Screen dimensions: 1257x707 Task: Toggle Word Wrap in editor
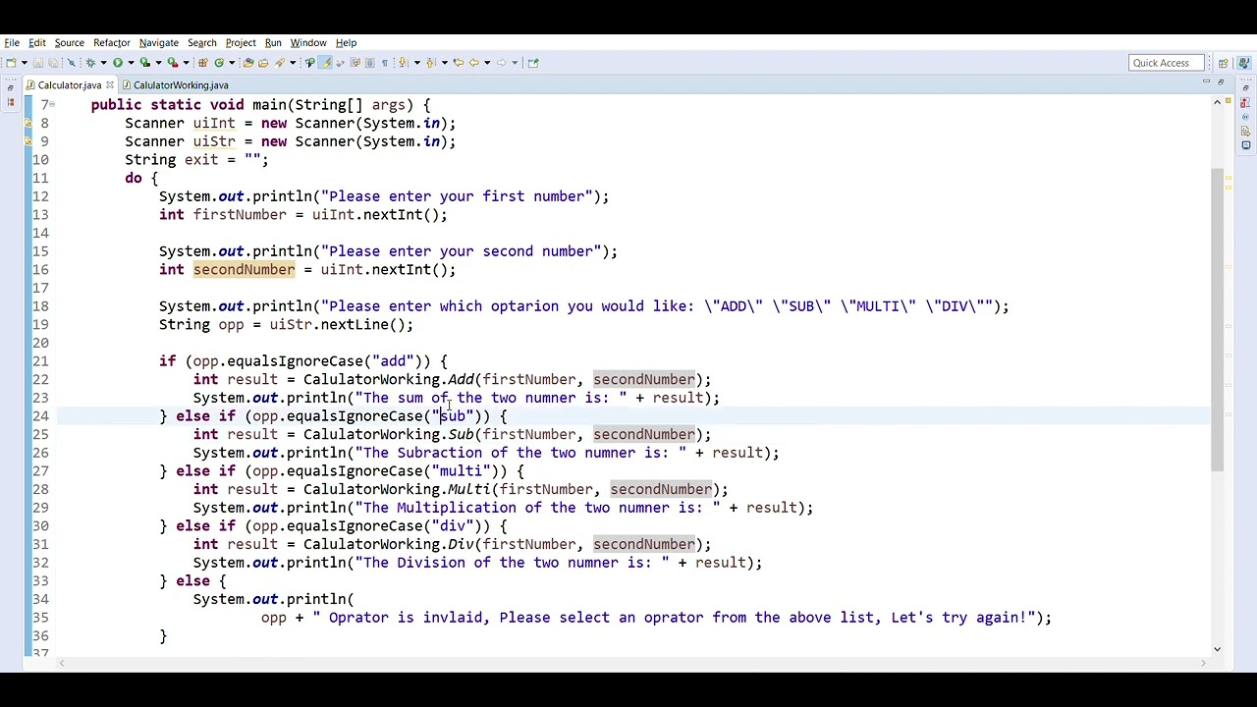(x=355, y=63)
